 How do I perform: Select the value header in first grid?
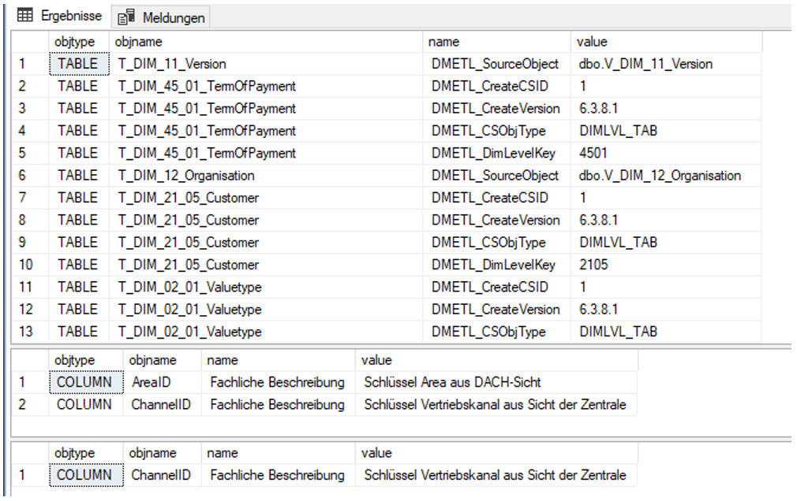pyautogui.click(x=666, y=42)
